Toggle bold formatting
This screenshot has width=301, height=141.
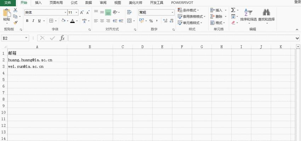(x=27, y=21)
